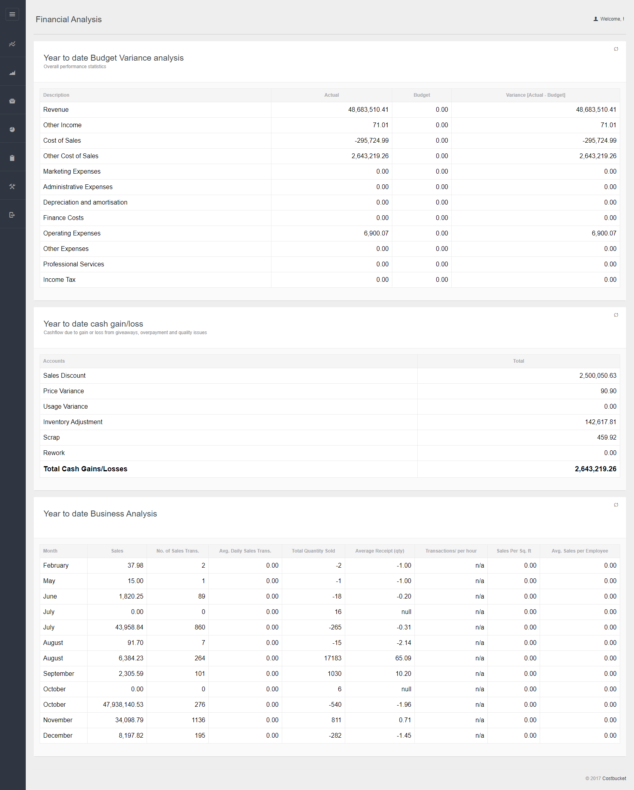The height and width of the screenshot is (790, 634).
Task: Open the archive box sidebar icon
Action: (12, 101)
